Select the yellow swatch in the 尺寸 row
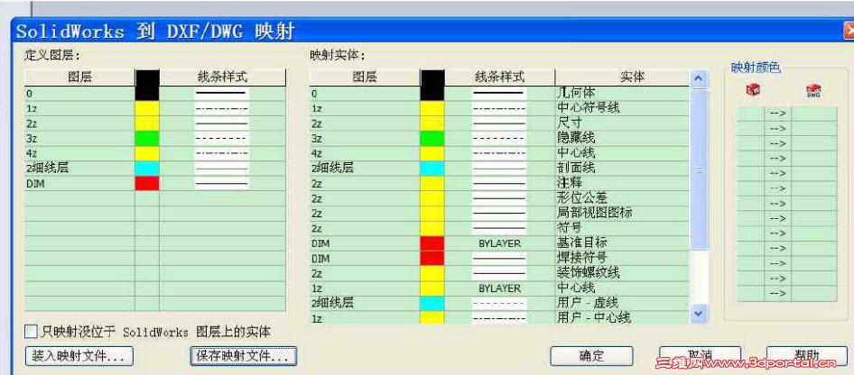This screenshot has height=375, width=854. [x=432, y=123]
